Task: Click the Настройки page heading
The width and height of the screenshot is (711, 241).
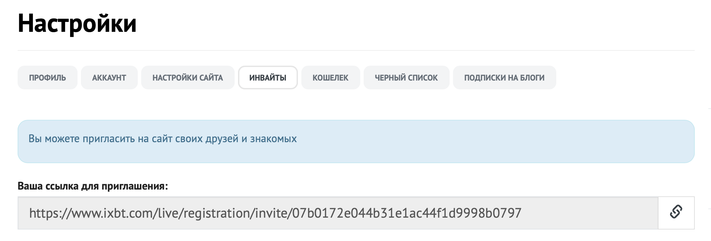Action: [77, 24]
